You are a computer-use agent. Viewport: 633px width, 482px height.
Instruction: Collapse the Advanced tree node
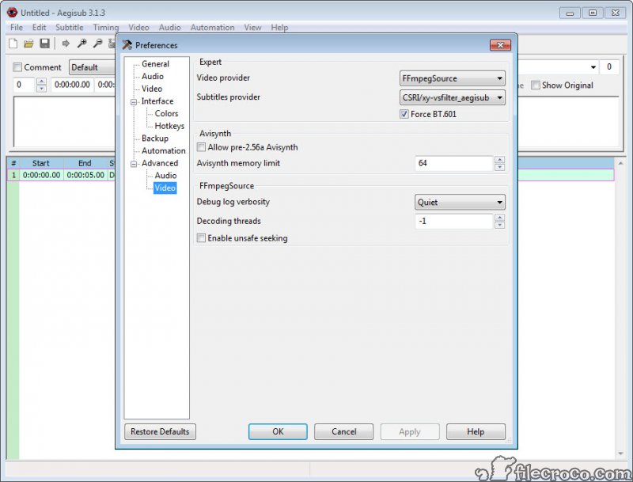click(134, 164)
